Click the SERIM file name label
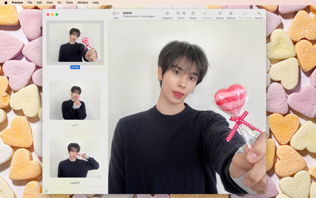The width and height of the screenshot is (316, 198). 75,67
